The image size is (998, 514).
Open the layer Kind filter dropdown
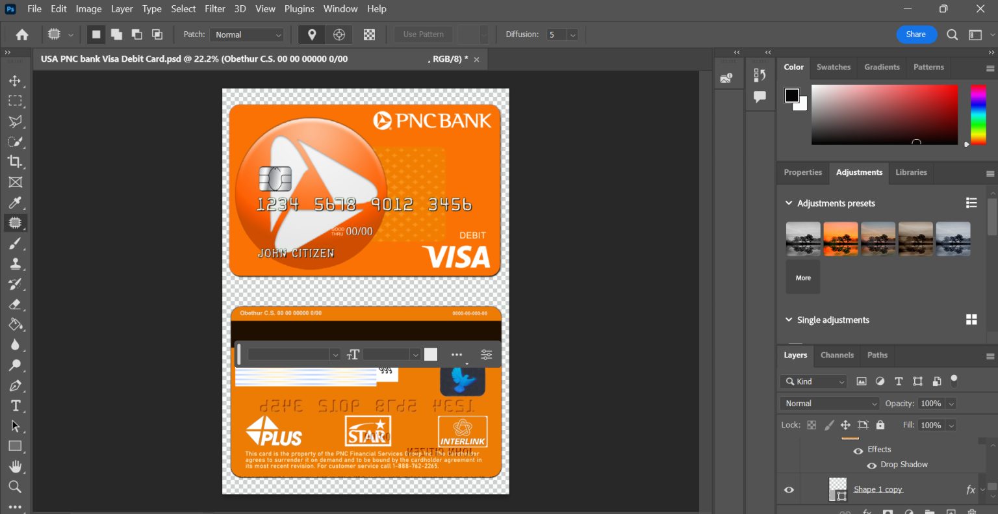(814, 381)
